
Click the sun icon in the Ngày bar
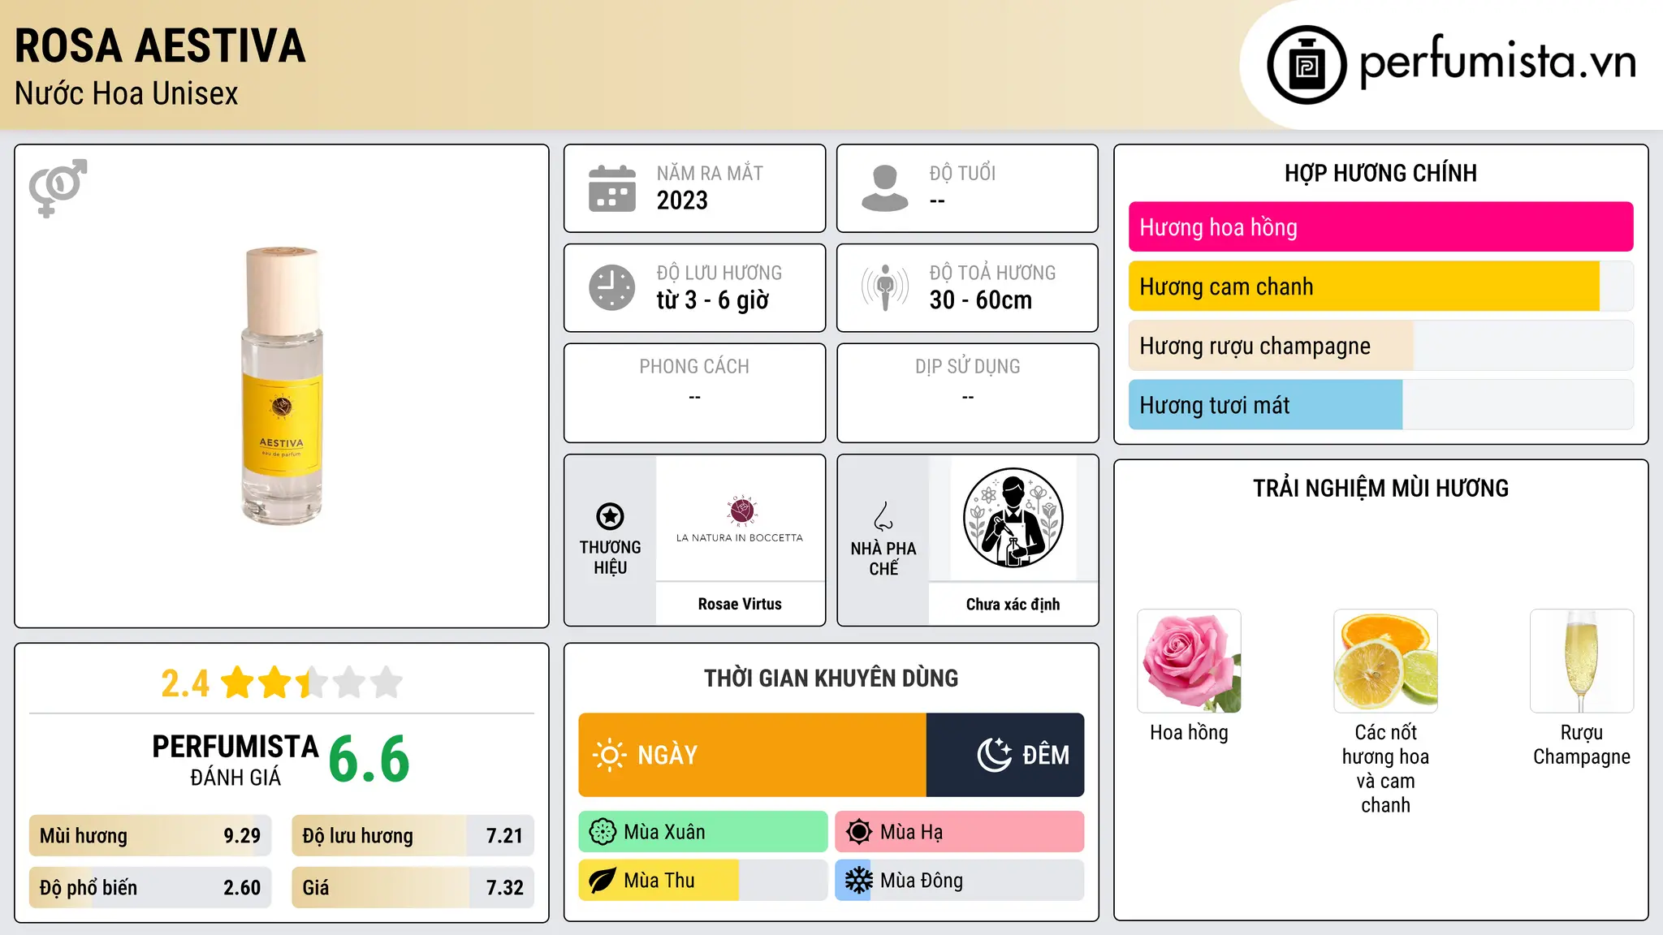pyautogui.click(x=609, y=755)
